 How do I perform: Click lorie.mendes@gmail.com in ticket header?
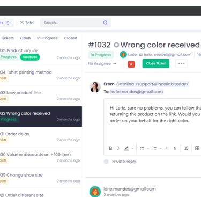(168, 55)
